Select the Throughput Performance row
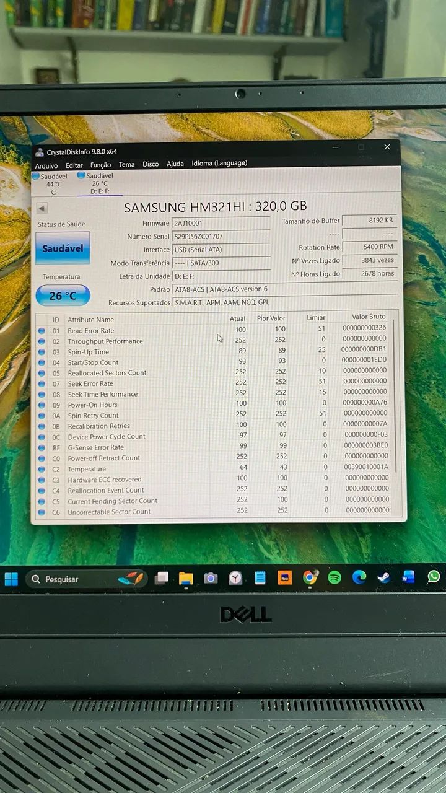Image resolution: width=446 pixels, height=793 pixels. (213, 341)
